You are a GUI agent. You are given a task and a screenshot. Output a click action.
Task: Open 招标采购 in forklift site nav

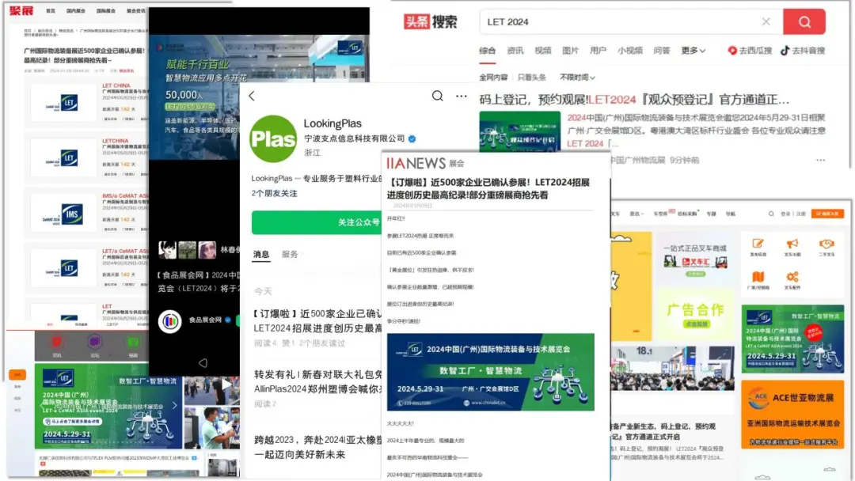pyautogui.click(x=687, y=214)
